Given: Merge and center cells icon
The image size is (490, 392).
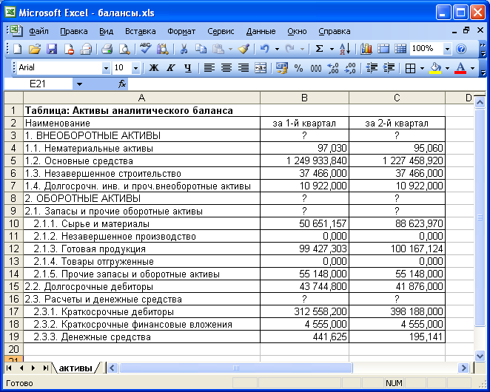Looking at the screenshot, I should pos(261,68).
